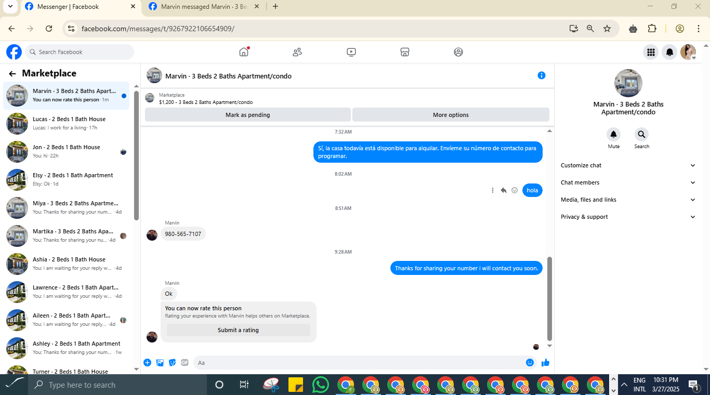The height and width of the screenshot is (395, 710).
Task: Expand Chat members section
Action: 628,182
